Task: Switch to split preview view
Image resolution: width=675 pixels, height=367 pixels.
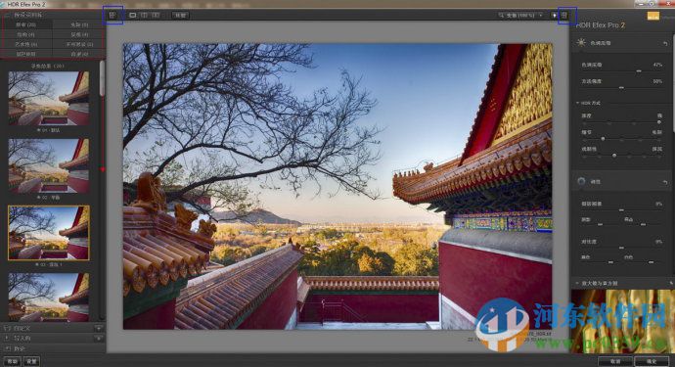Action: coord(144,15)
